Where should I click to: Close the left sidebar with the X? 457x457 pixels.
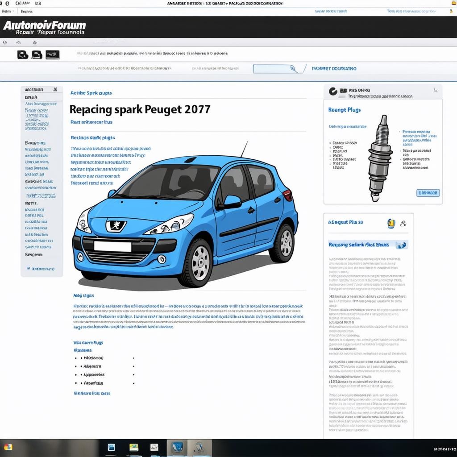(55, 90)
